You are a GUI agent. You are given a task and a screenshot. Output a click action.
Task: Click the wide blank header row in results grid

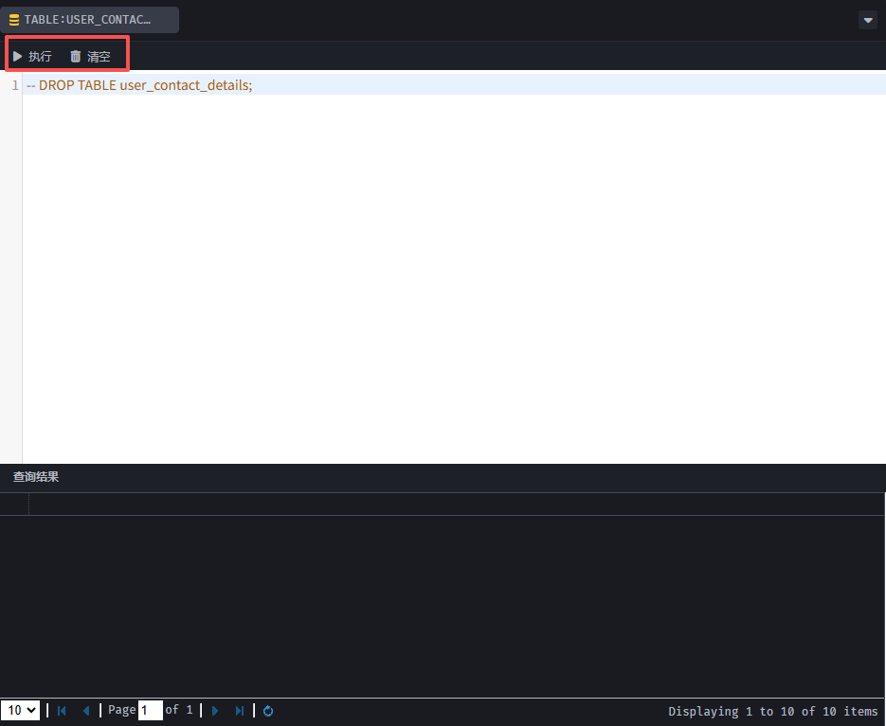(x=455, y=505)
